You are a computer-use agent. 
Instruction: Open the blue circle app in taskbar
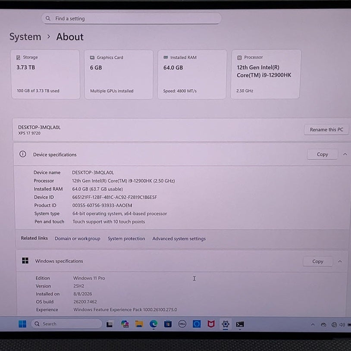point(197,324)
